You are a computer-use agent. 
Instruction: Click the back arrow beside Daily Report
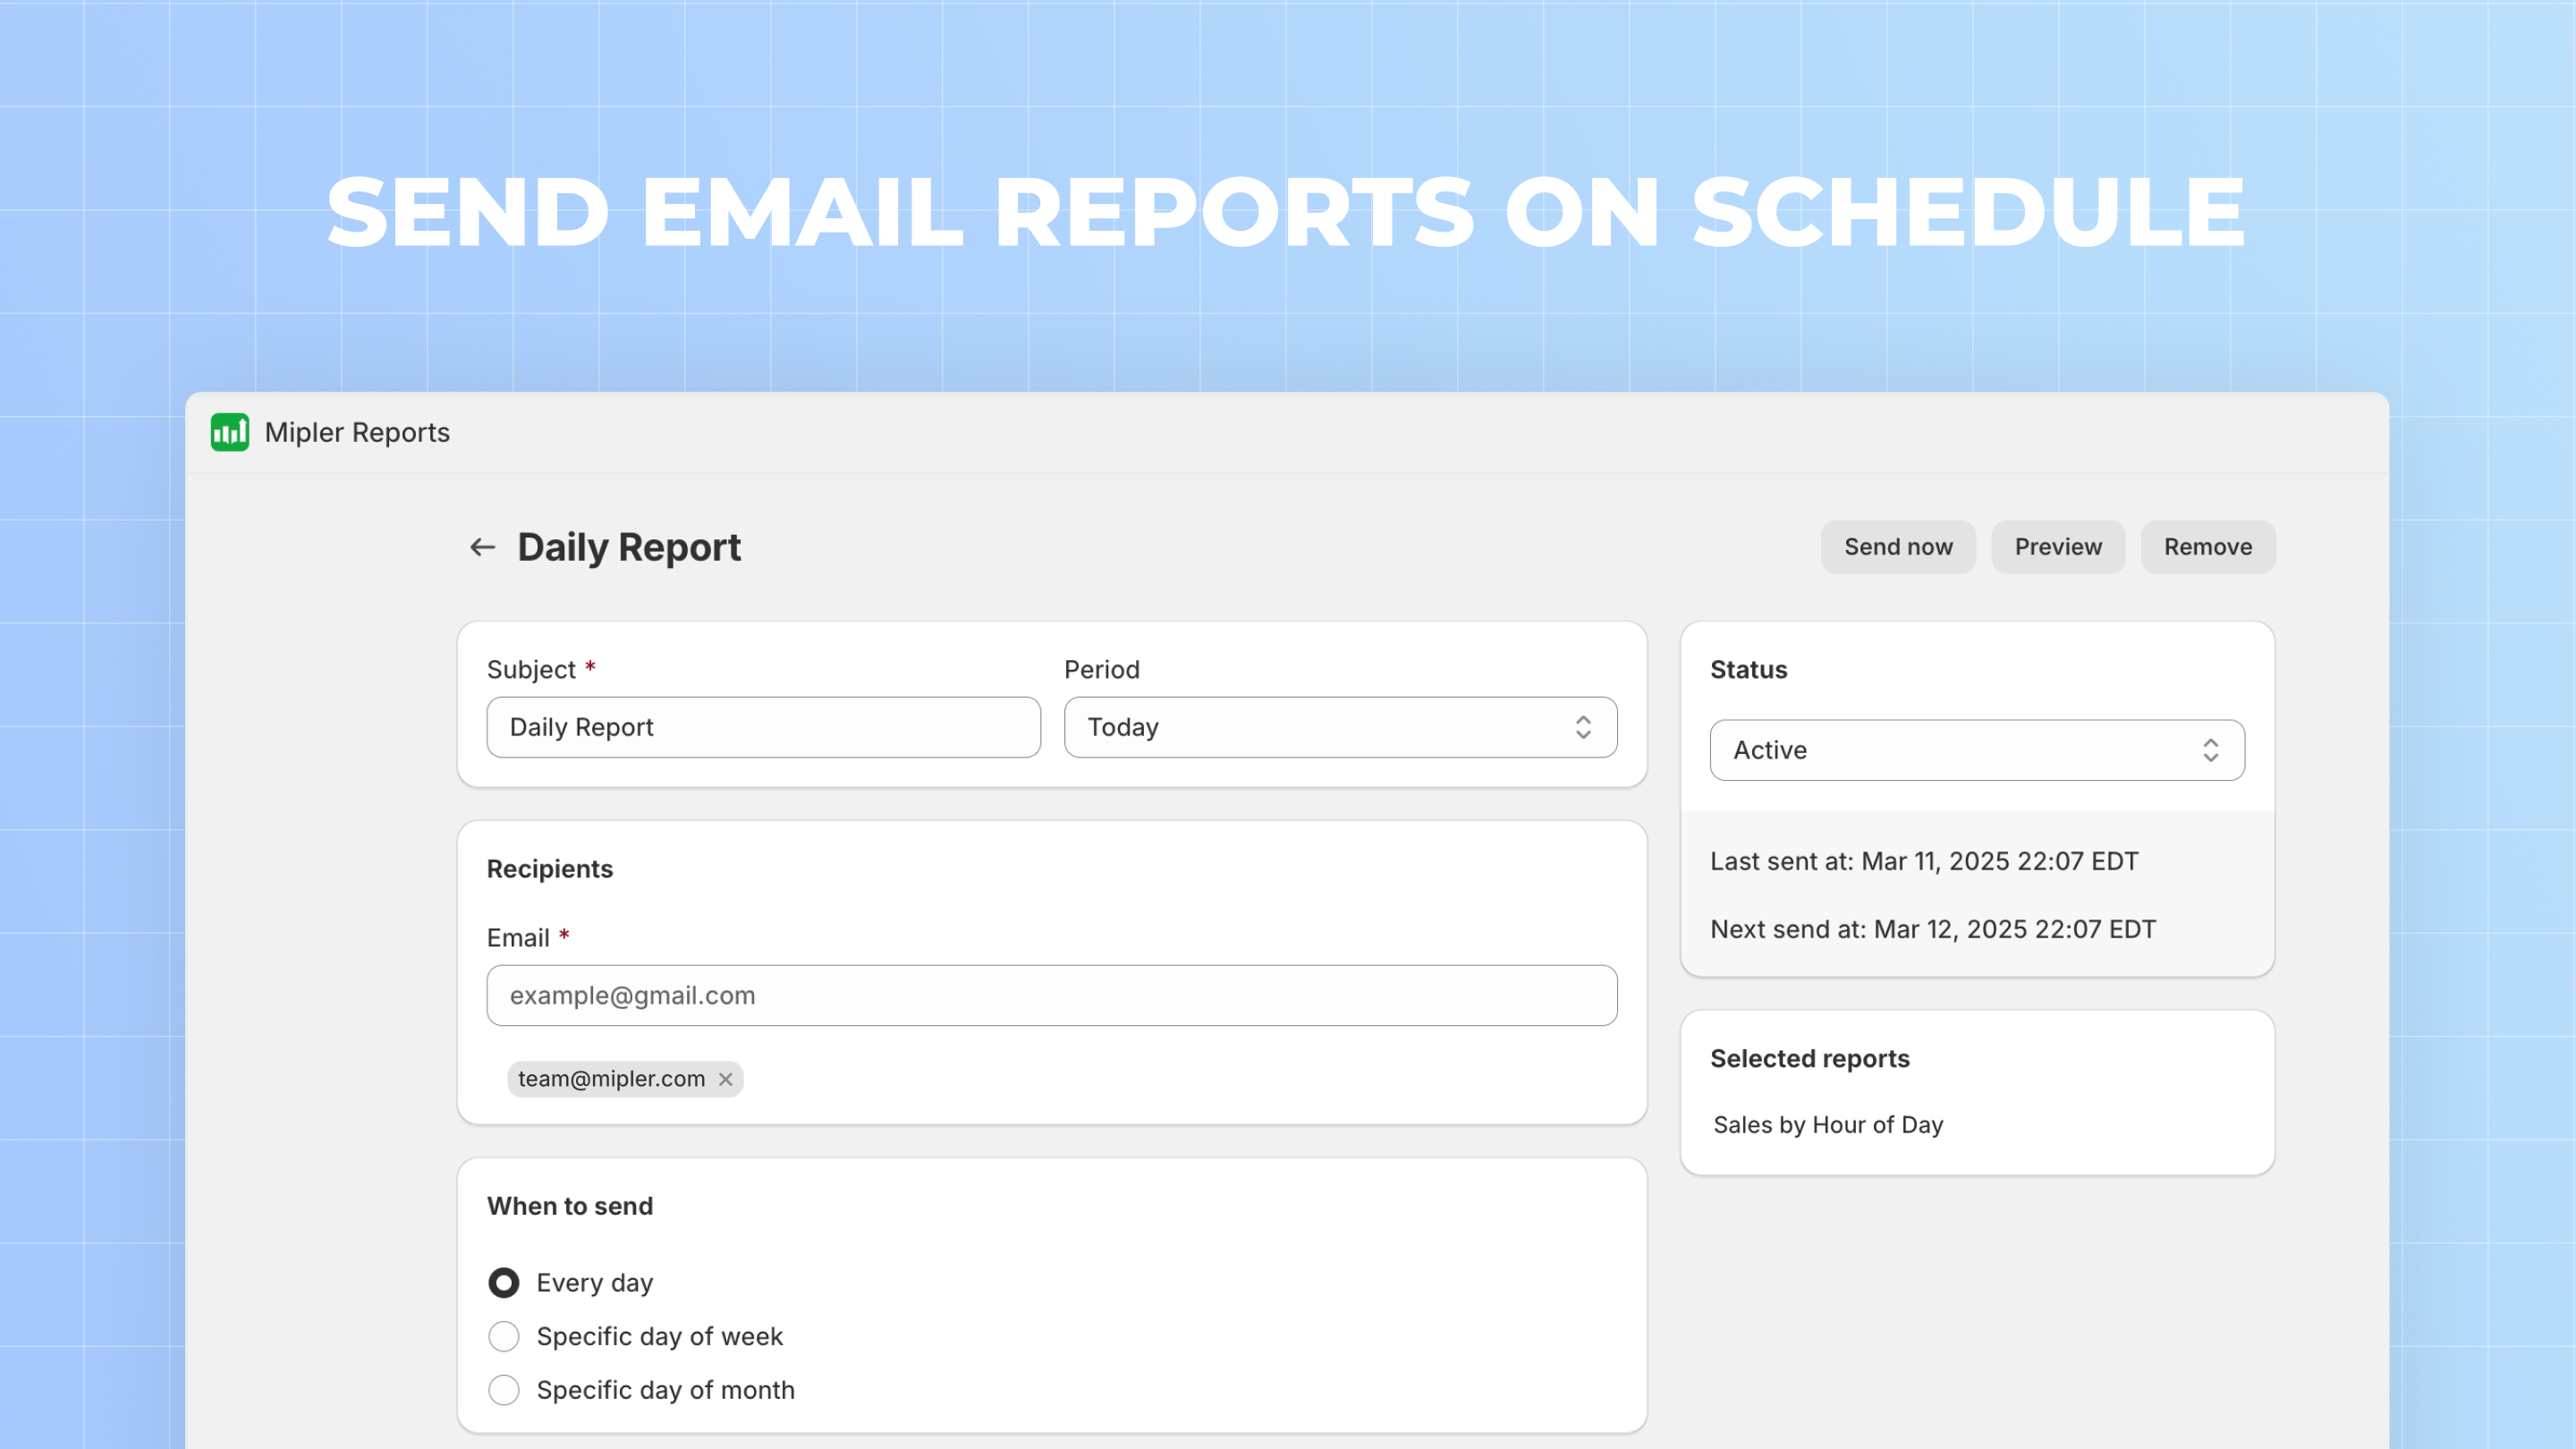coord(483,547)
